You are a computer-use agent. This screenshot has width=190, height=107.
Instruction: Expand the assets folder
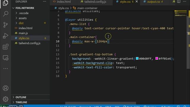pos(23,18)
